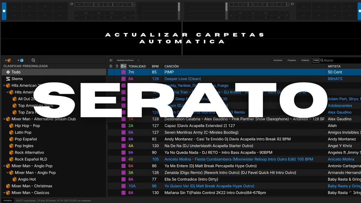
Task: Click the color swatch of Ella Se Contradice
Action: (x=123, y=179)
